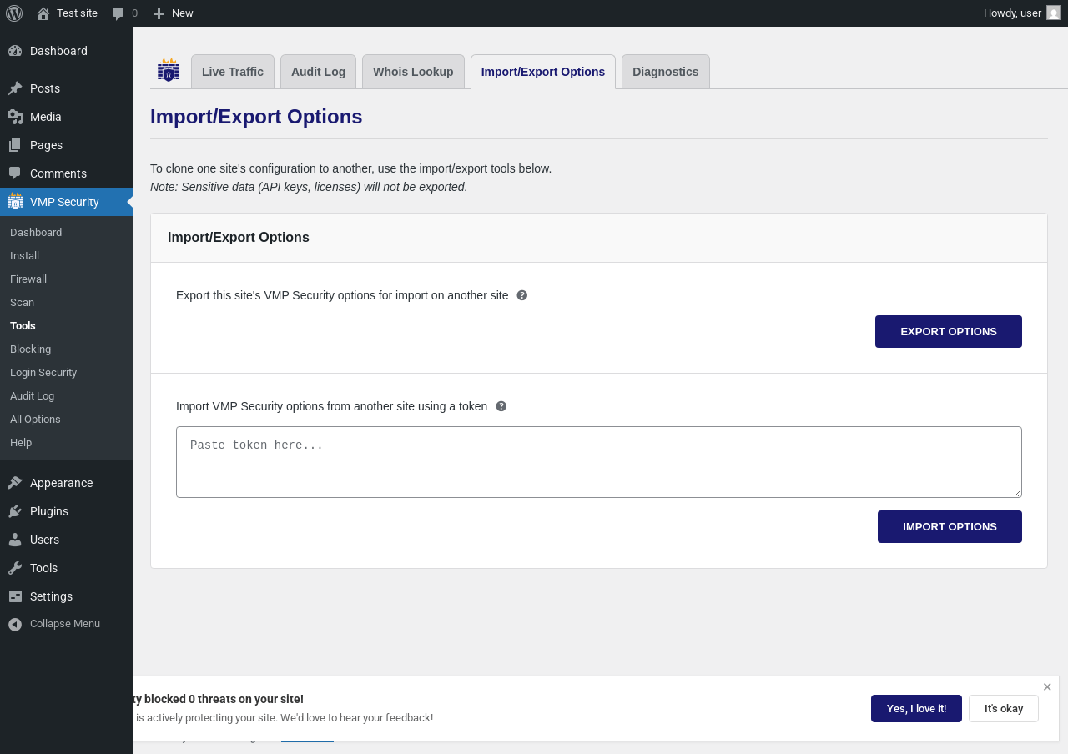
Task: Click the VMP Security shield logo beside tabs
Action: pyautogui.click(x=169, y=70)
